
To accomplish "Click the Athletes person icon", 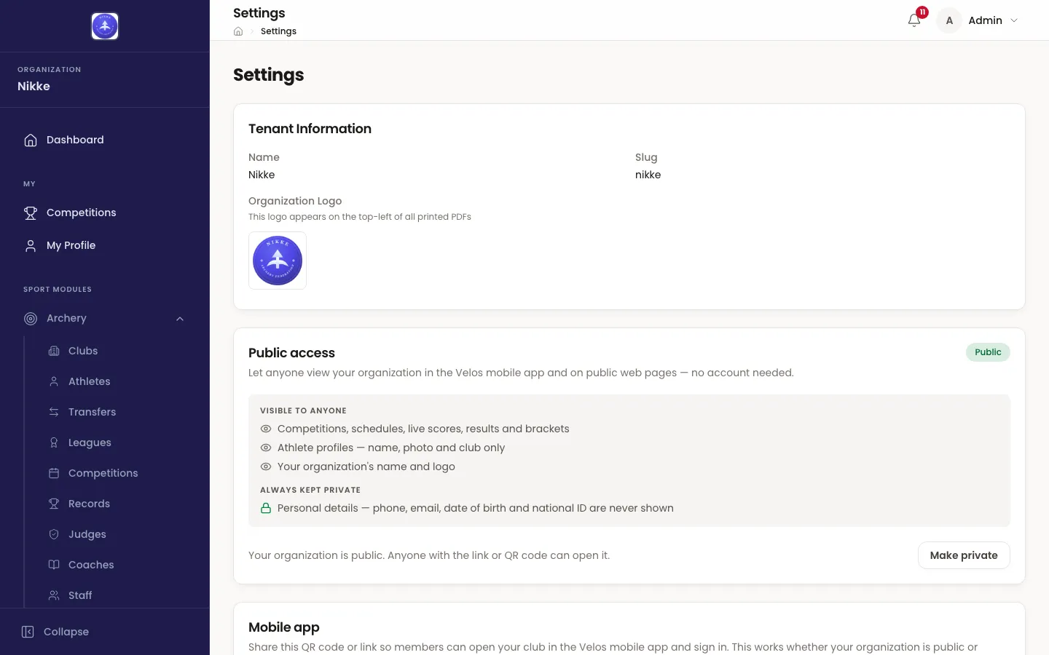I will [54, 381].
